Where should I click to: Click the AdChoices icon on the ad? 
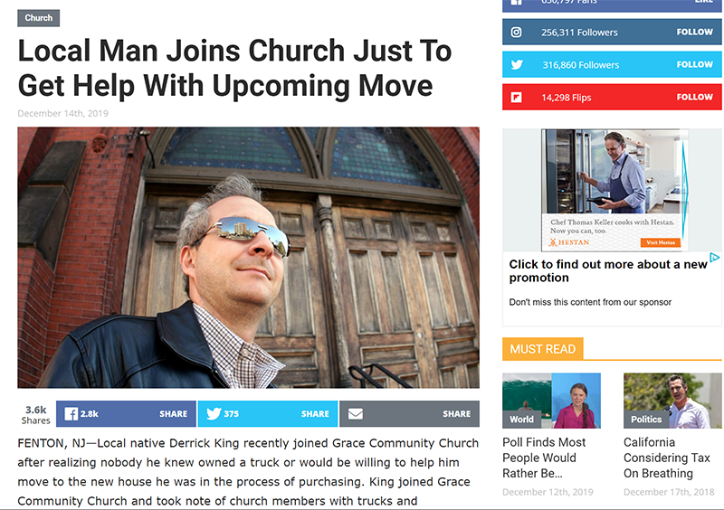714,257
